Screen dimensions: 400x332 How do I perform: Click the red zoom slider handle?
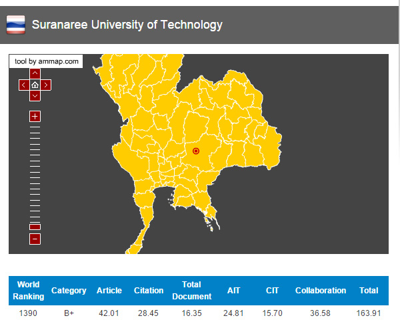click(x=35, y=227)
